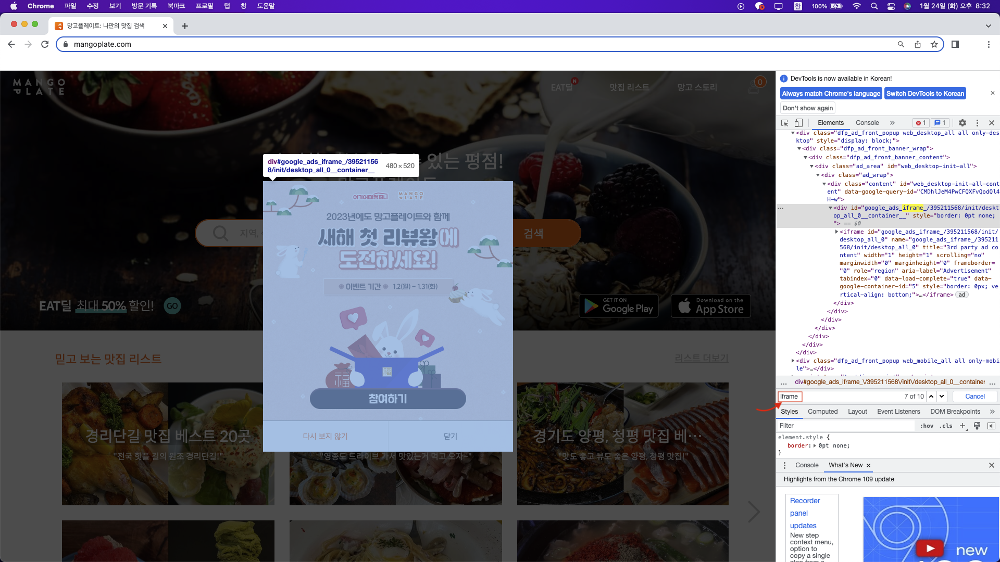This screenshot has width=1000, height=562.
Task: Open the new style rule plus icon
Action: click(963, 426)
